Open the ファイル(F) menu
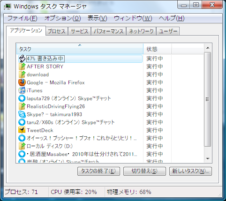Image resolution: width=226 pixels, height=201 pixels. tap(23, 18)
